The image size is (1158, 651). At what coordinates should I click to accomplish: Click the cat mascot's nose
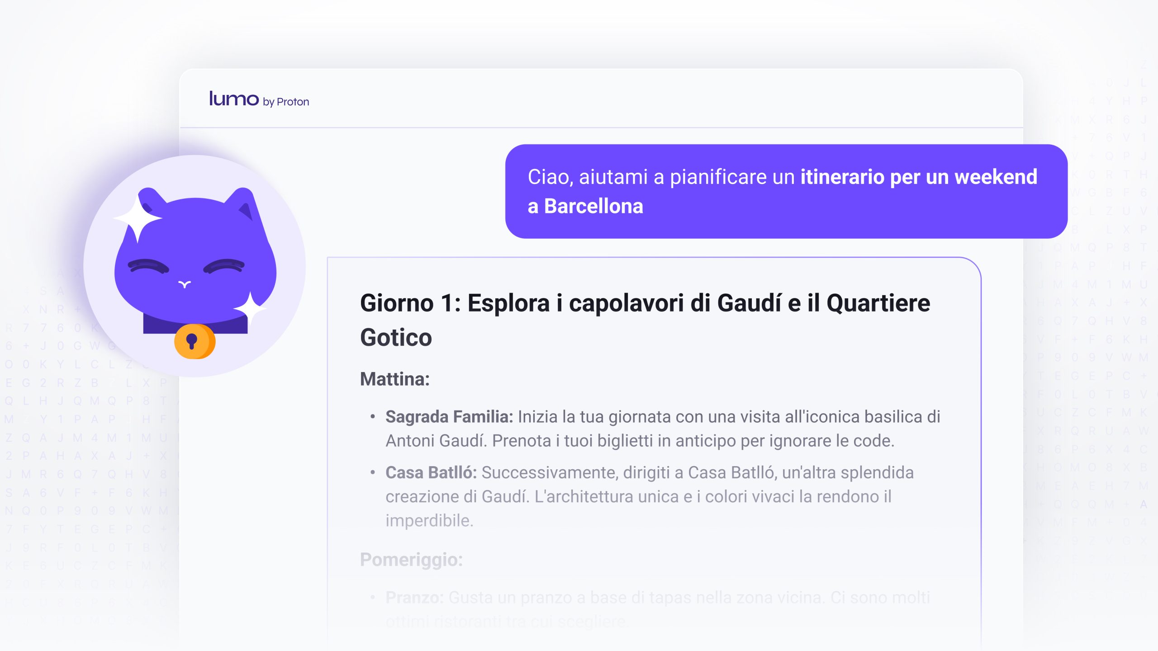click(184, 284)
